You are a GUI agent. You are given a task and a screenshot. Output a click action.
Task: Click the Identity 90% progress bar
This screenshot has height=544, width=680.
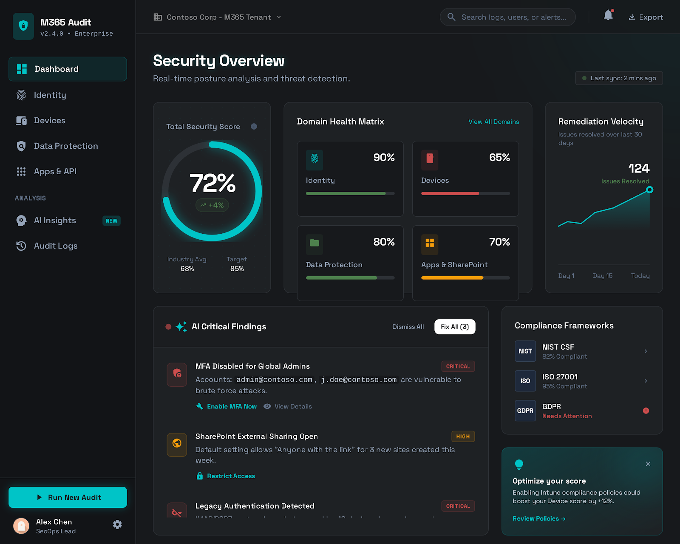tap(350, 193)
